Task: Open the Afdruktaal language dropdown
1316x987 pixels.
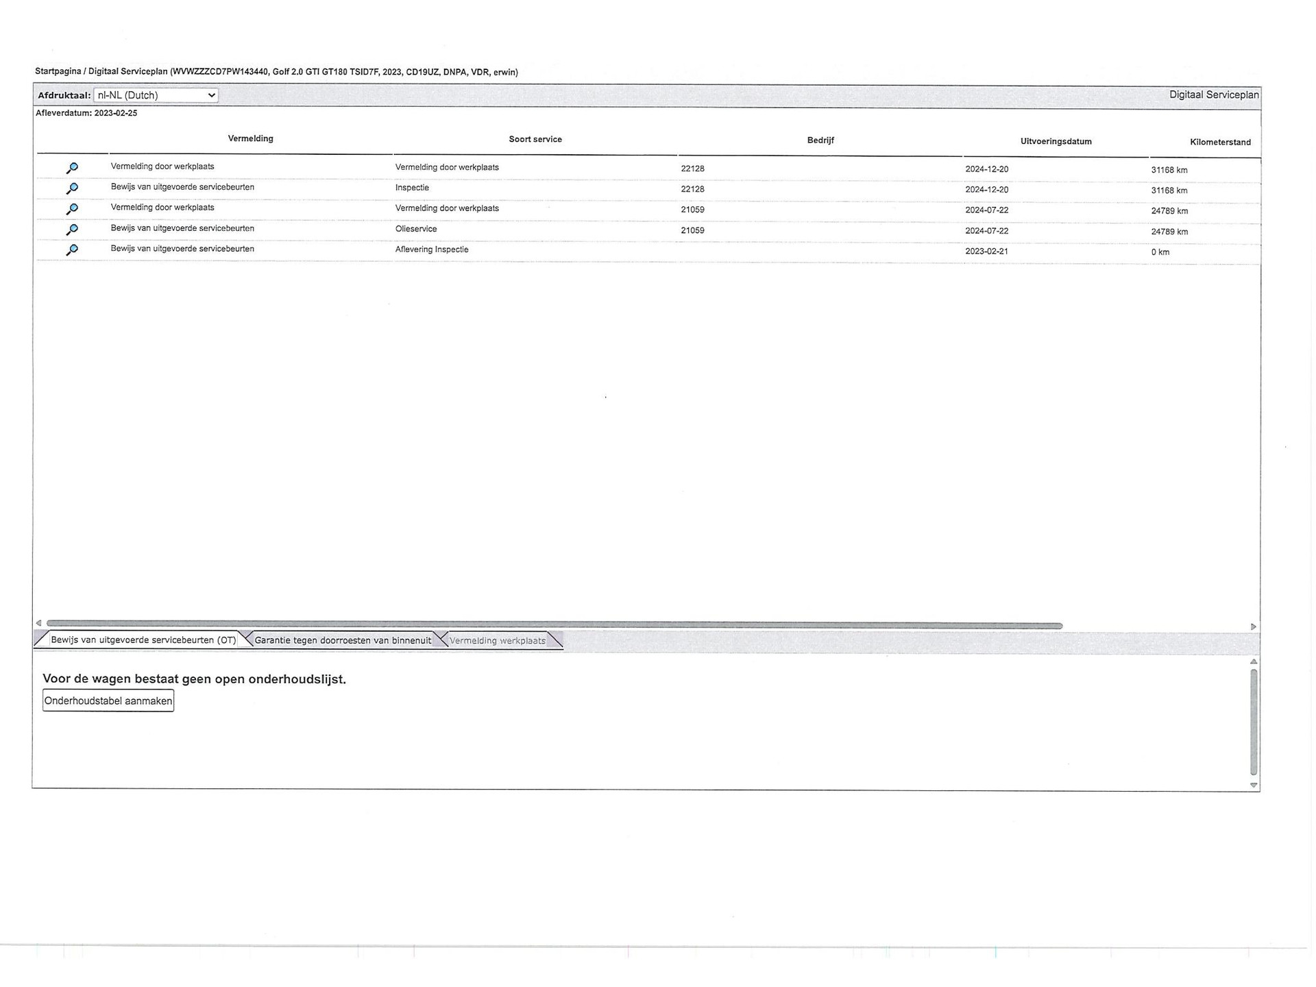Action: [x=156, y=95]
